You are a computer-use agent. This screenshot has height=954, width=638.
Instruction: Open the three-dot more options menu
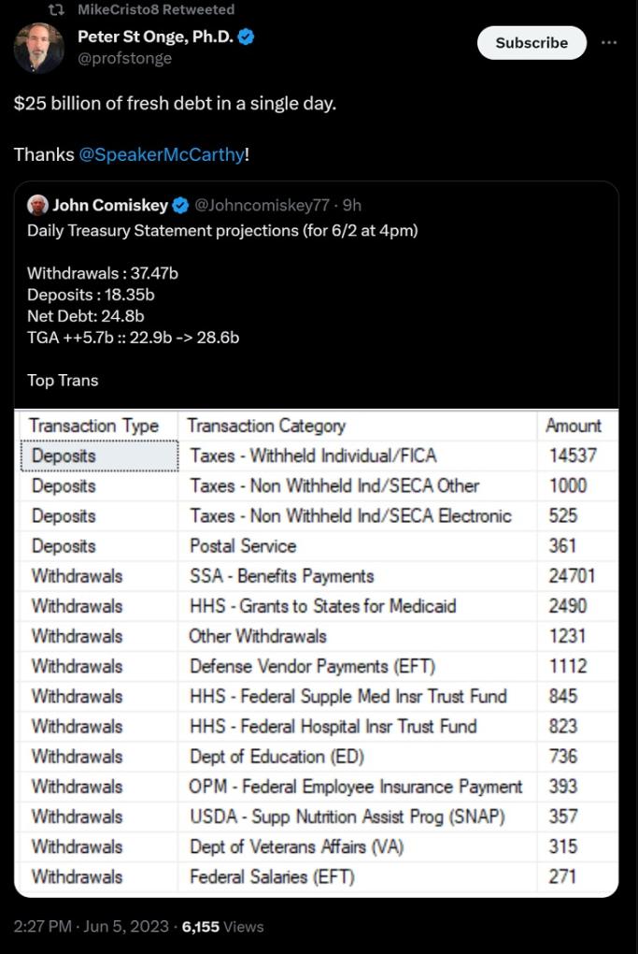609,43
